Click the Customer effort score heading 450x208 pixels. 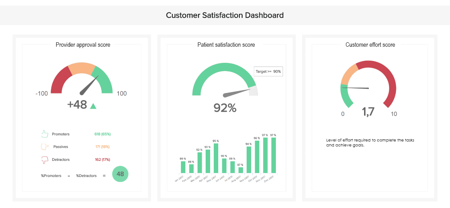(x=370, y=44)
